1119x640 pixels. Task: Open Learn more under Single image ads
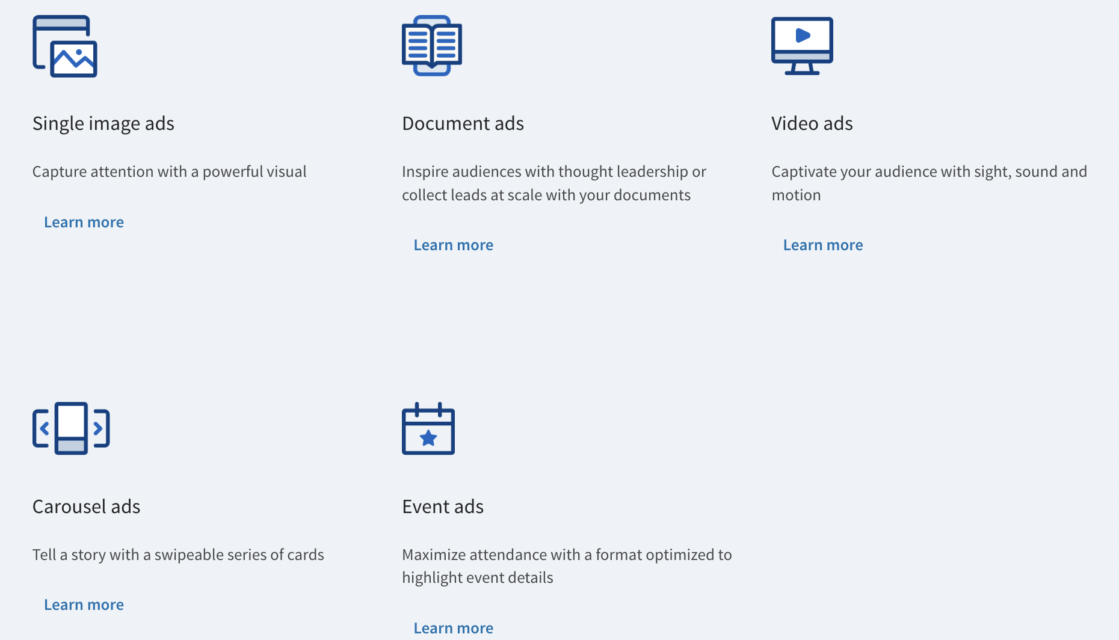pyautogui.click(x=84, y=222)
